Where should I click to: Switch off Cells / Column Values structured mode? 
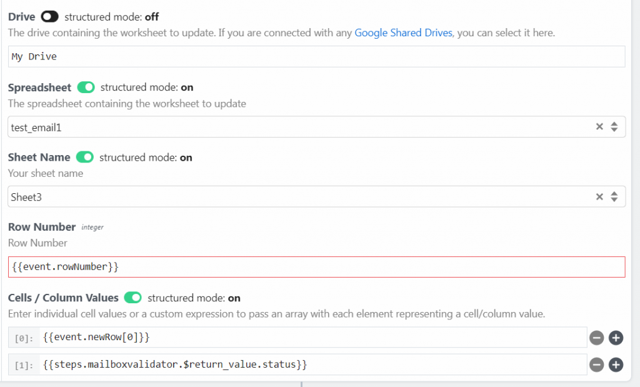pyautogui.click(x=133, y=298)
